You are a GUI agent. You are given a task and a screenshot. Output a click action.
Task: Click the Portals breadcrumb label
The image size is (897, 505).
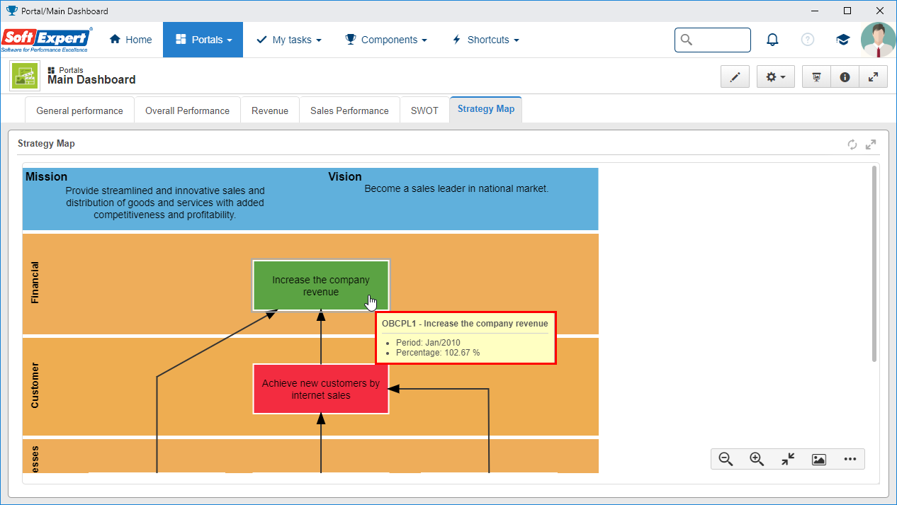(71, 70)
